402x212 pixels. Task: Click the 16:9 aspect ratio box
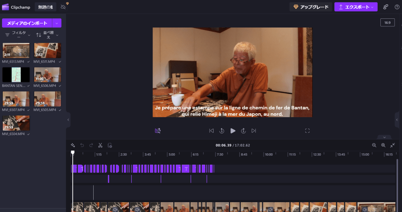387,23
